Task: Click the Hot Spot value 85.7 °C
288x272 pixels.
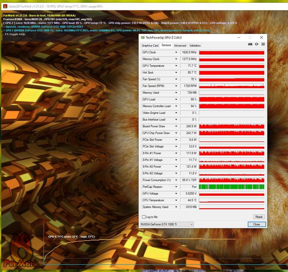Action: coord(189,73)
